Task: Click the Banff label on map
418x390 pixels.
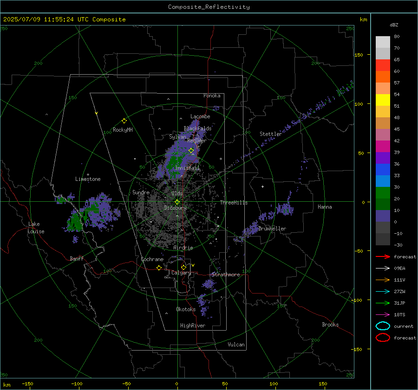Action: tap(77, 258)
